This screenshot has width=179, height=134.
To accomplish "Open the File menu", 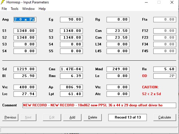I will [x=4, y=9].
